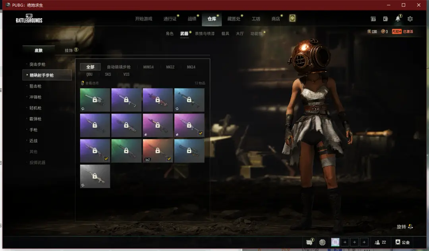Open the 公会 guild button

pyautogui.click(x=402, y=242)
